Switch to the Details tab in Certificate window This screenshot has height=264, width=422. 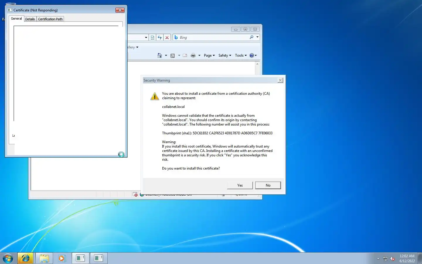(30, 19)
